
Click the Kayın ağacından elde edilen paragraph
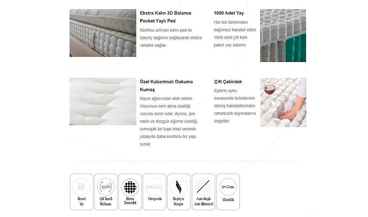coord(169,121)
